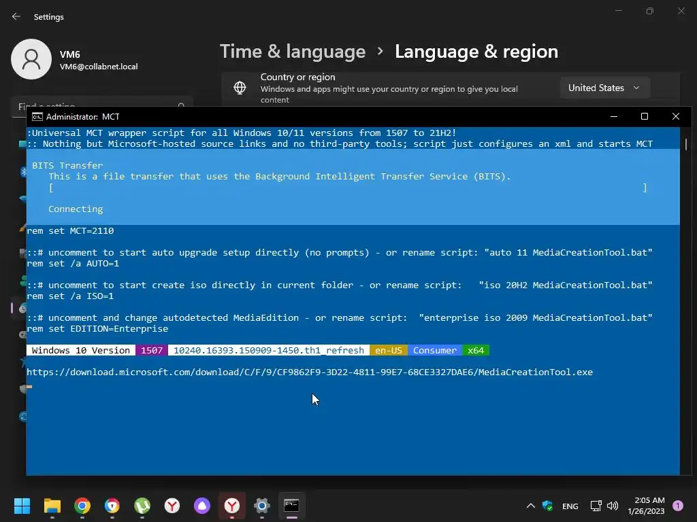Click the BITS Transfer progress bar
Viewport: 697px width, 522px height.
[x=348, y=188]
